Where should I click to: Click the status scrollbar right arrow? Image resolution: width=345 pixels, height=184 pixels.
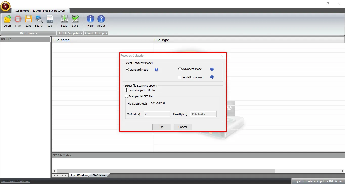click(x=343, y=171)
